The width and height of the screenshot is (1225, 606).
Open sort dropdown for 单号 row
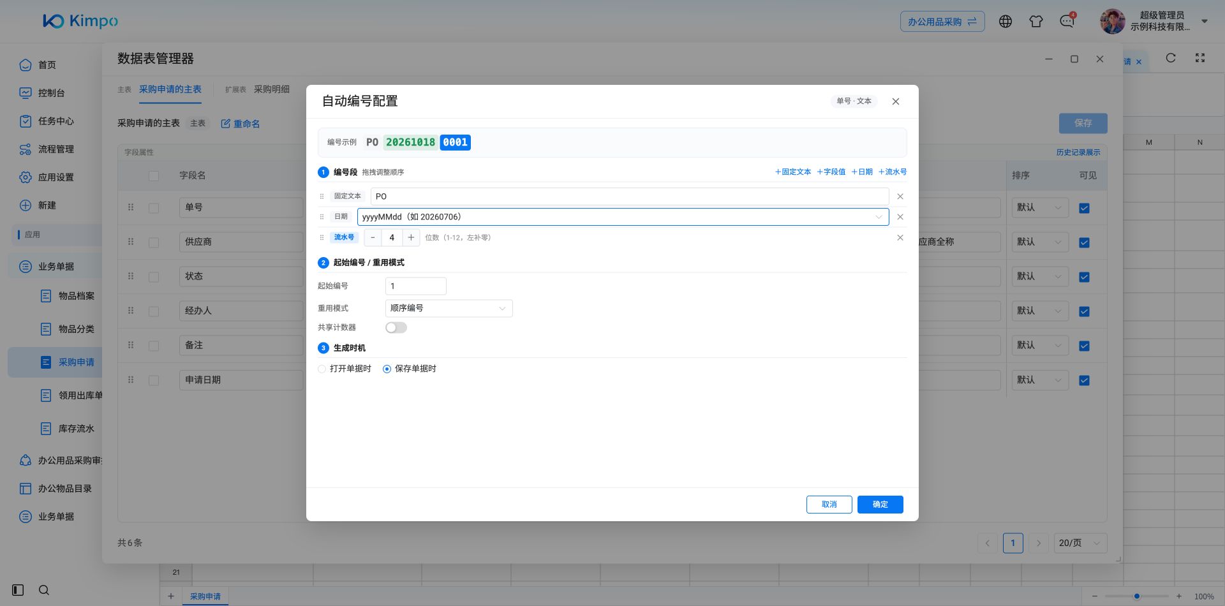tap(1040, 208)
